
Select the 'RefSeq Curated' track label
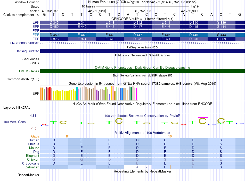[x=27, y=51]
